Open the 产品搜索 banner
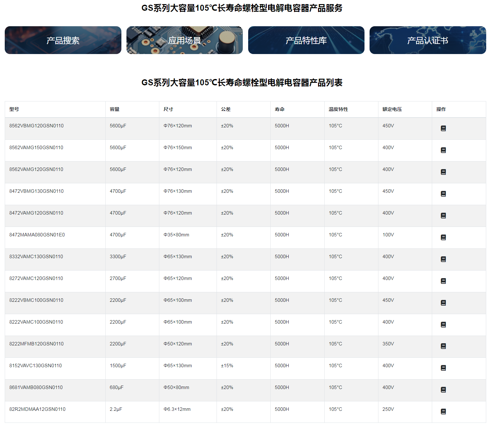 [x=63, y=40]
